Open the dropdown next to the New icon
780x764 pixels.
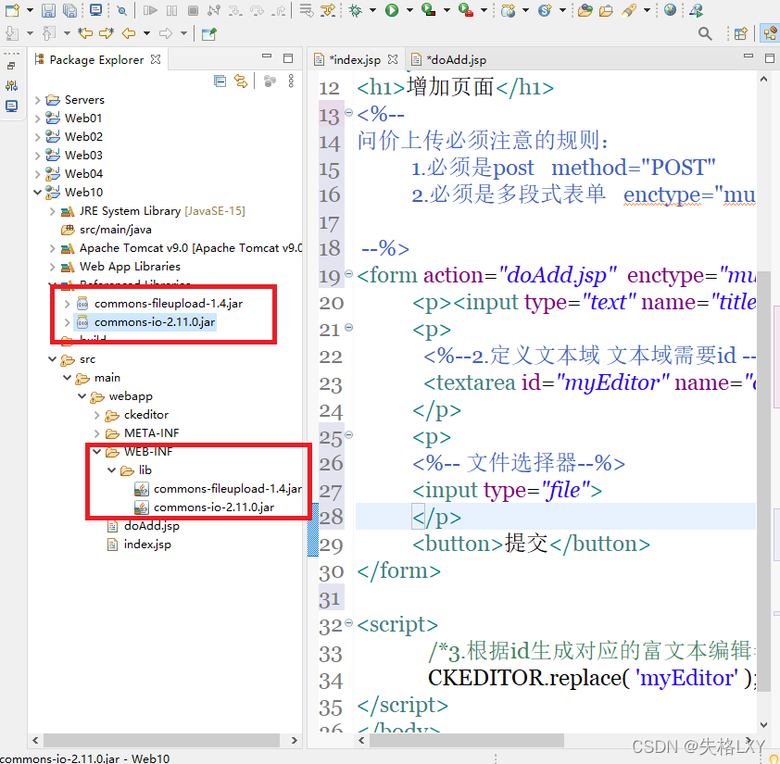tap(30, 10)
